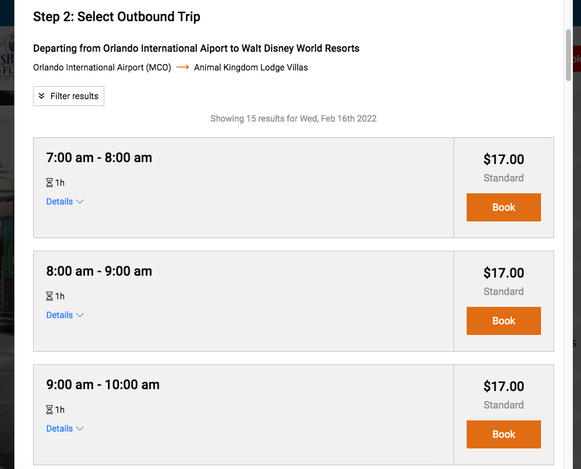The image size is (581, 469).
Task: Click the orange arrow between airport and lodge
Action: click(182, 67)
